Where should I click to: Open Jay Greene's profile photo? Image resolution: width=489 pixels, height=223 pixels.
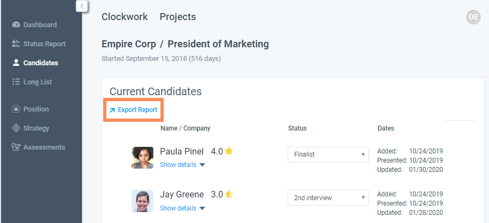coord(142,201)
